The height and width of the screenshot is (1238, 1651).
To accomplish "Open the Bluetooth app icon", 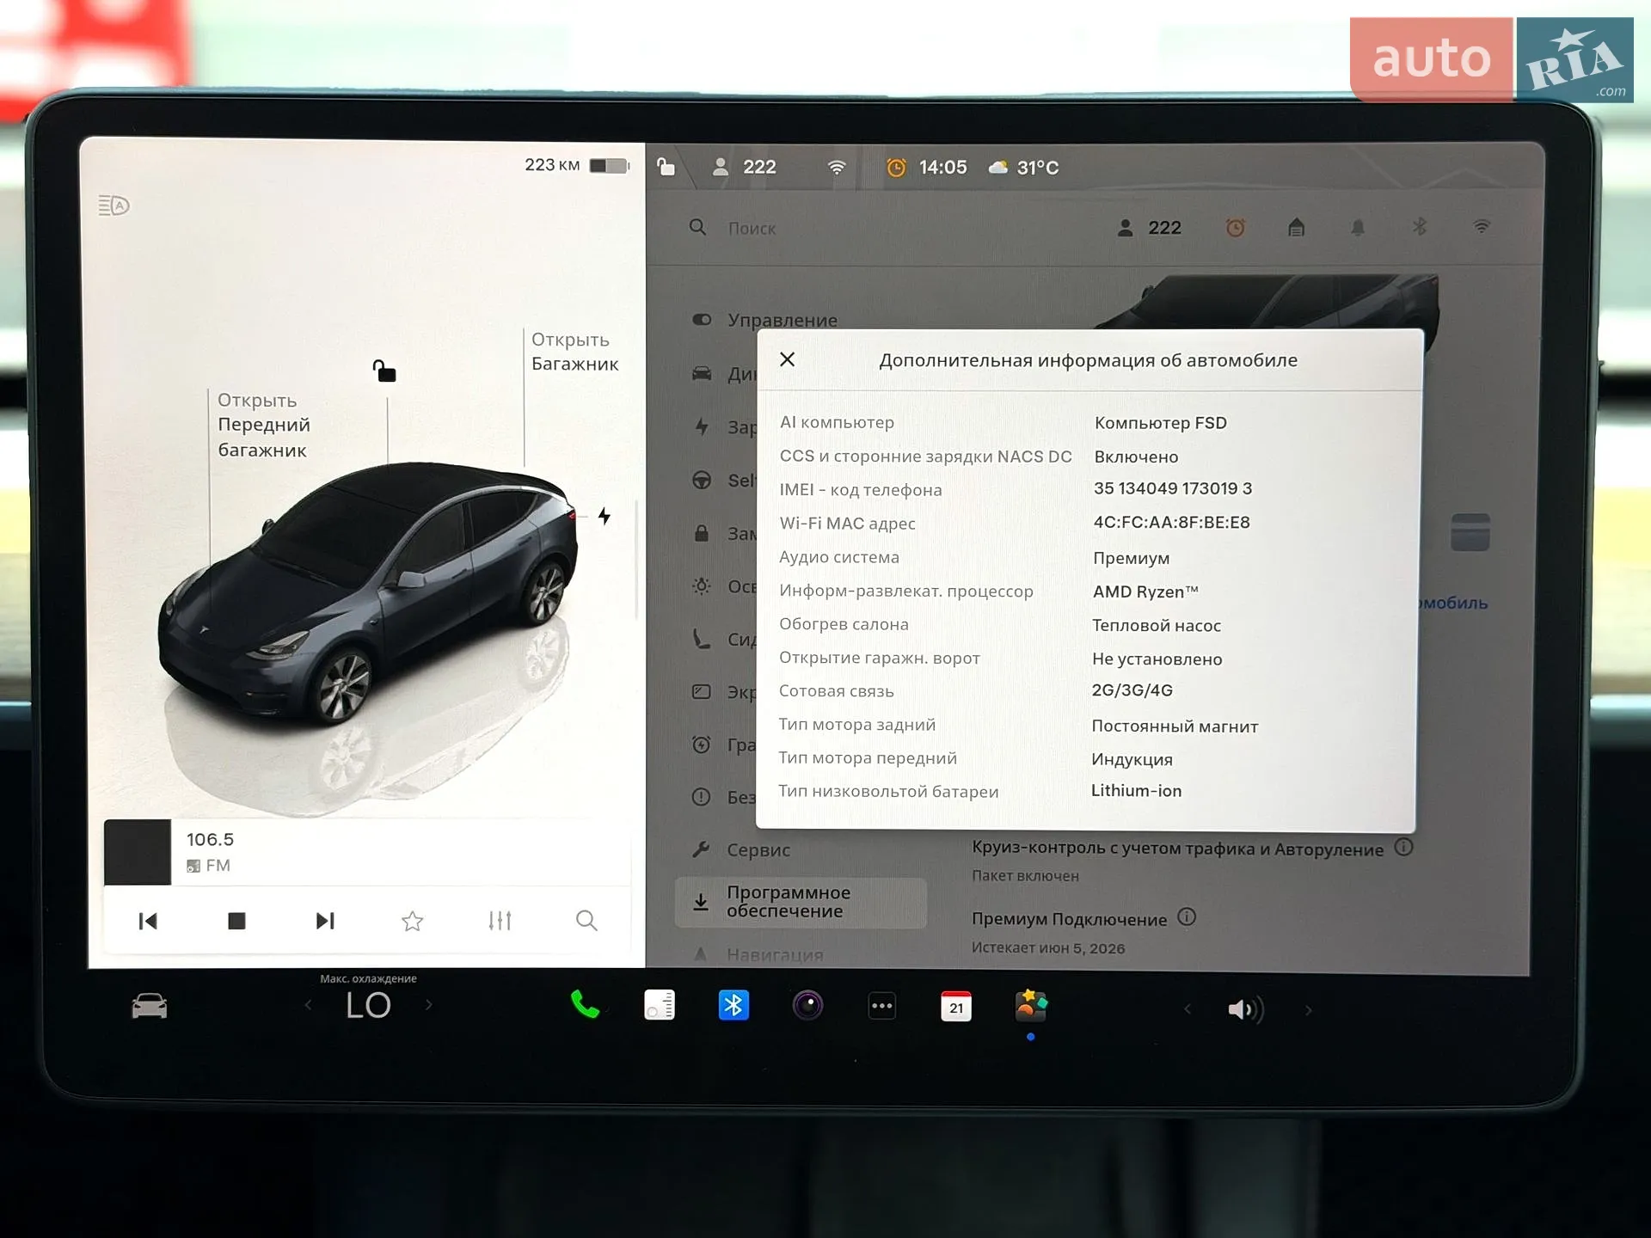I will click(733, 1004).
